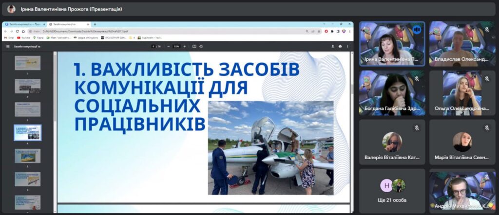This screenshot has height=215, width=499.
Task: Click the PDF page vertical scrollbar
Action: 351,89
